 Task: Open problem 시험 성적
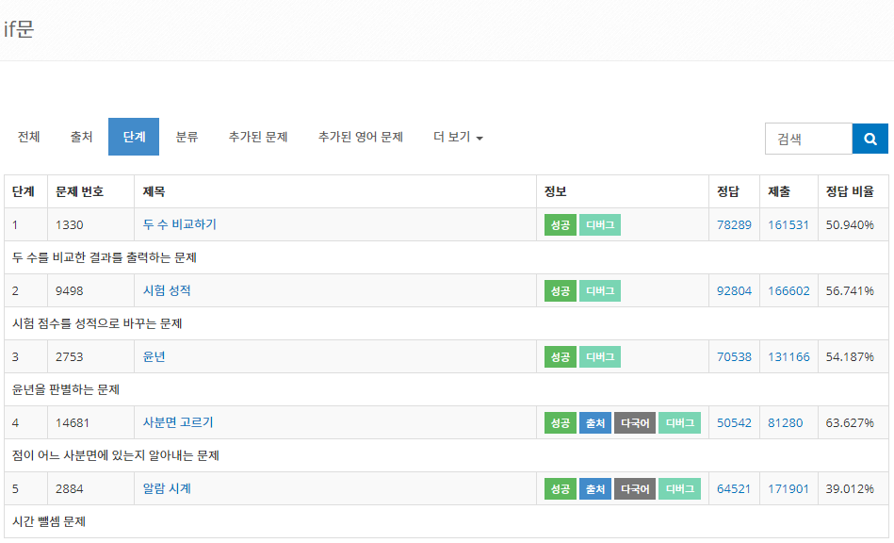tap(167, 291)
